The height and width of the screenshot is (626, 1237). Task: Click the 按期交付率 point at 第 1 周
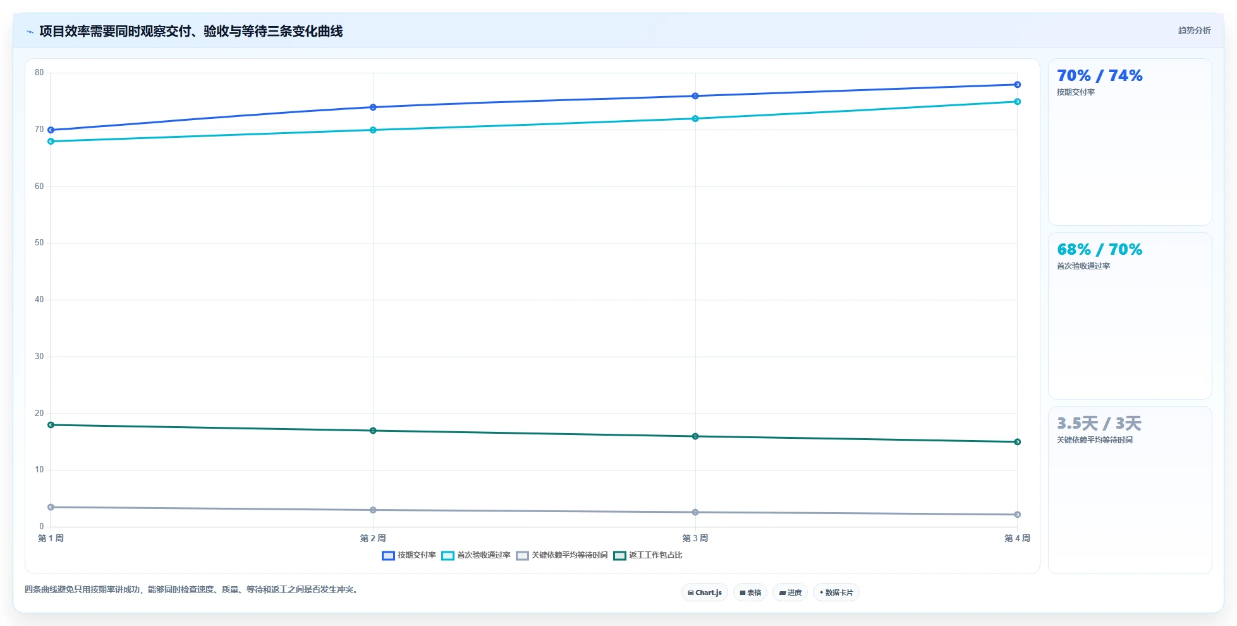[x=51, y=130]
